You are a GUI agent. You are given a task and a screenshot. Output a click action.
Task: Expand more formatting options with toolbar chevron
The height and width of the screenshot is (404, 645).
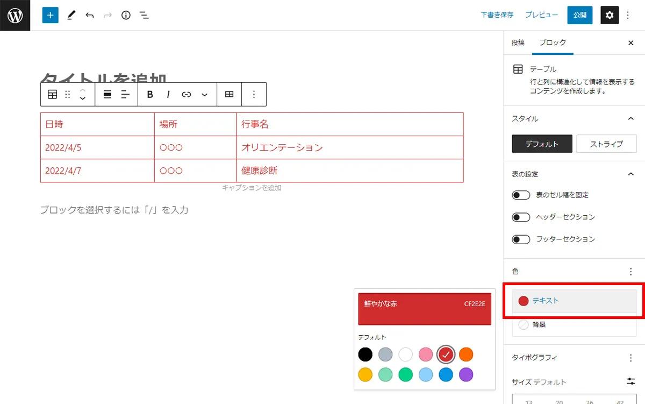coord(204,94)
